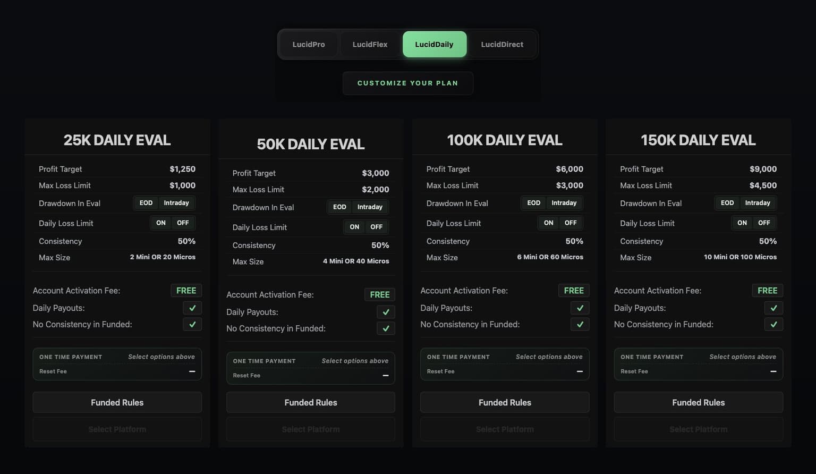Click the Daily Payouts checkmark for 25K
Viewport: 816px width, 474px height.
tap(192, 308)
